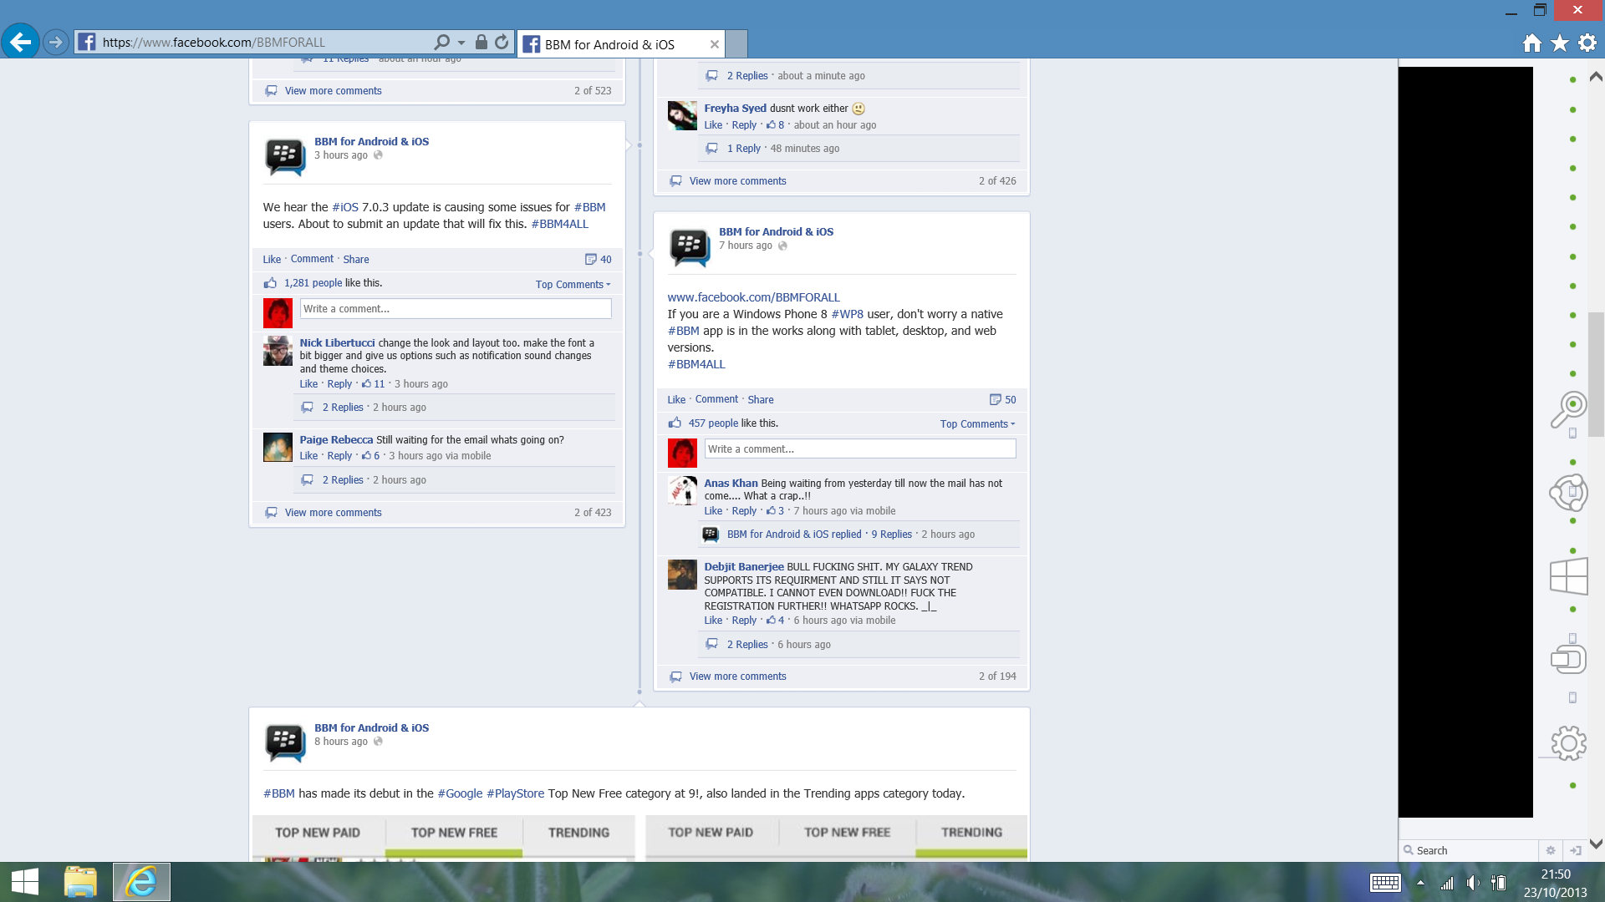
Task: Click Share on the iOS 7.0.3 post
Action: pos(356,259)
